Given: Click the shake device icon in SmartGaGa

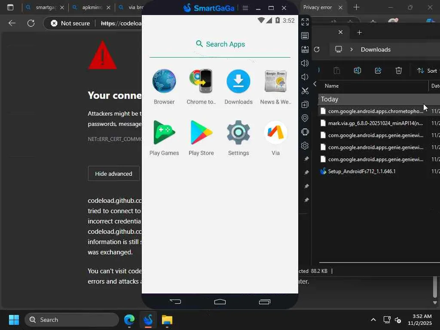Looking at the screenshot, I should (305, 132).
